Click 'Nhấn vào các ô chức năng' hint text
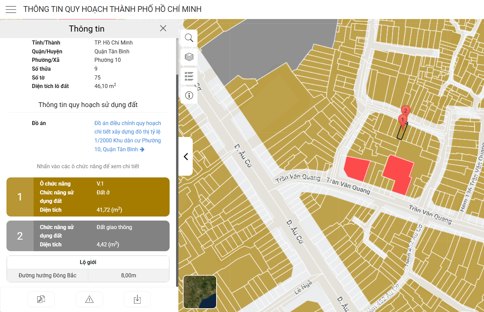The width and height of the screenshot is (484, 312). (x=88, y=166)
